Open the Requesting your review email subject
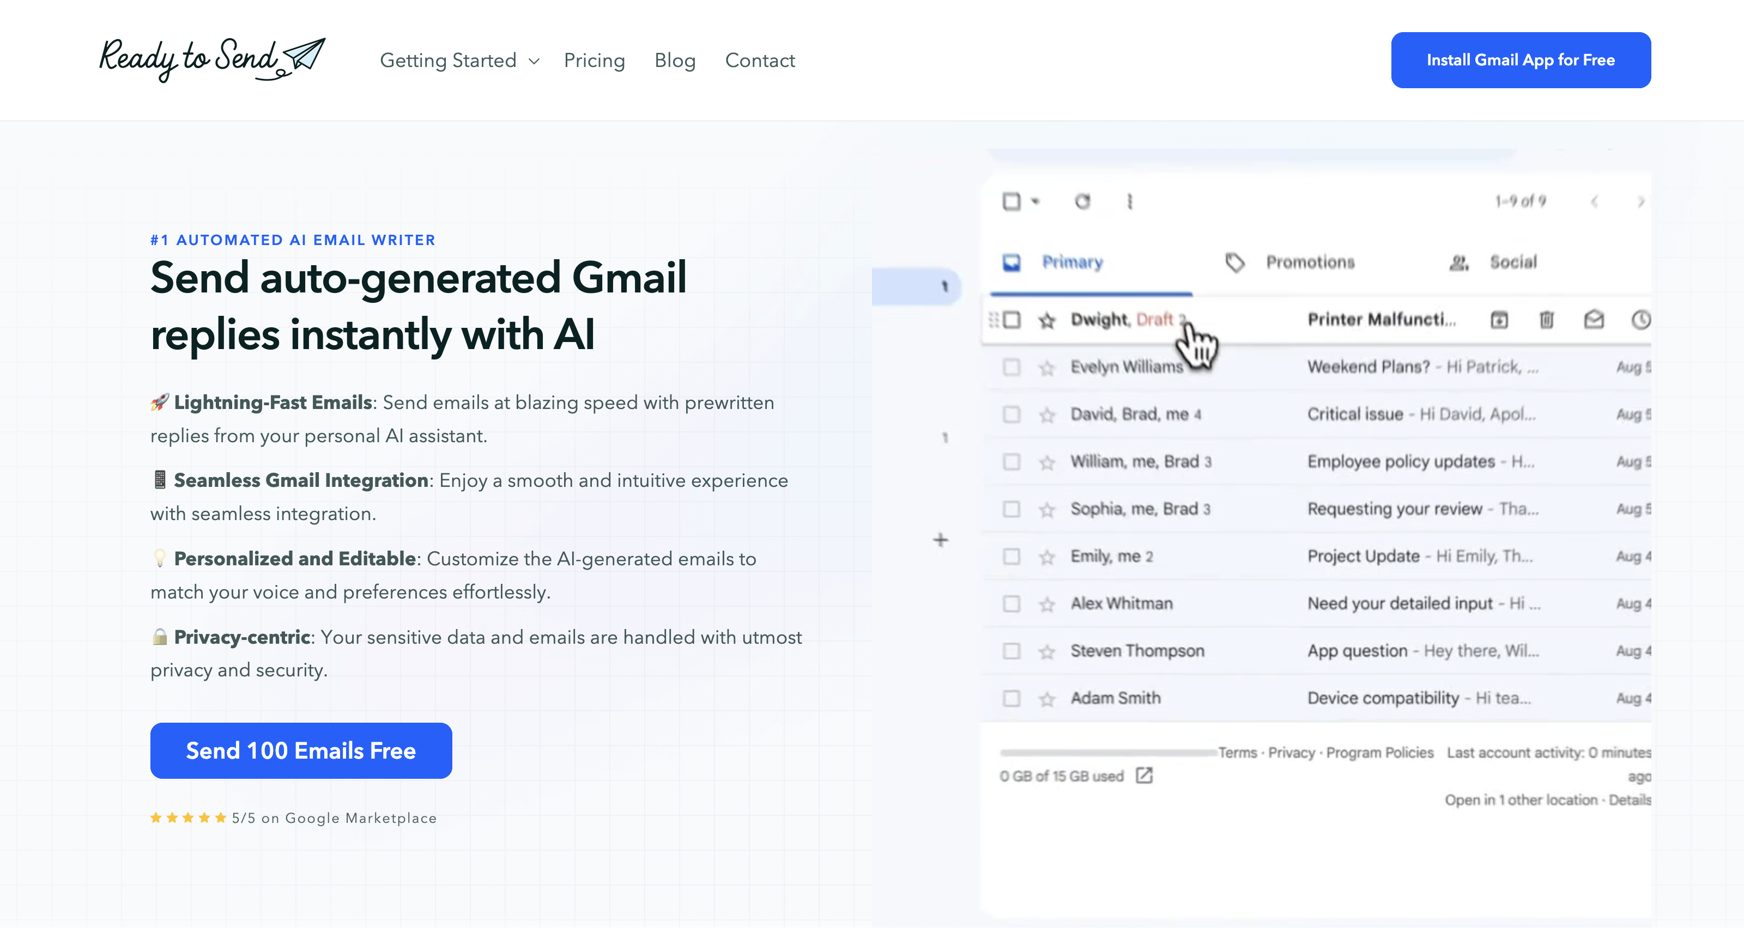Screen dimensions: 1744x928 tap(1395, 509)
